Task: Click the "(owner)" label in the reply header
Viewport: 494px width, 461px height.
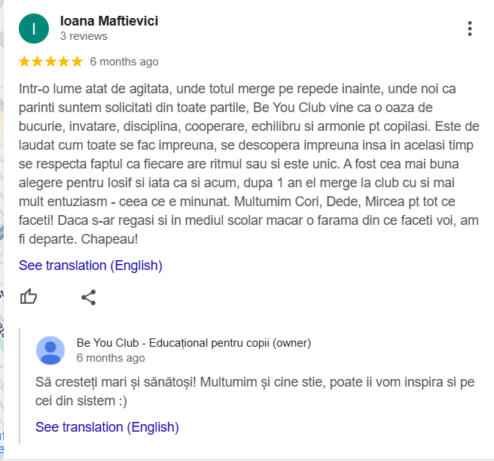Action: [291, 343]
